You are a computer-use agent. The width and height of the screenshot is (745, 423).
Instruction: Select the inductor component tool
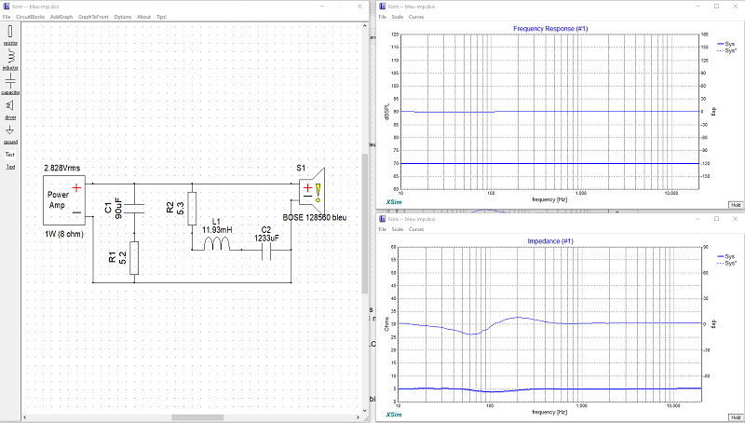(x=10, y=60)
